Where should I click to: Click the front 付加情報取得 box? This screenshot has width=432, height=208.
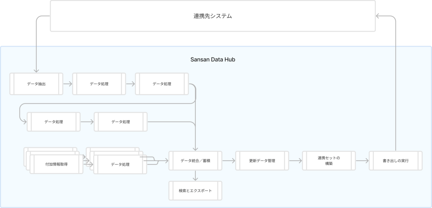(x=57, y=164)
